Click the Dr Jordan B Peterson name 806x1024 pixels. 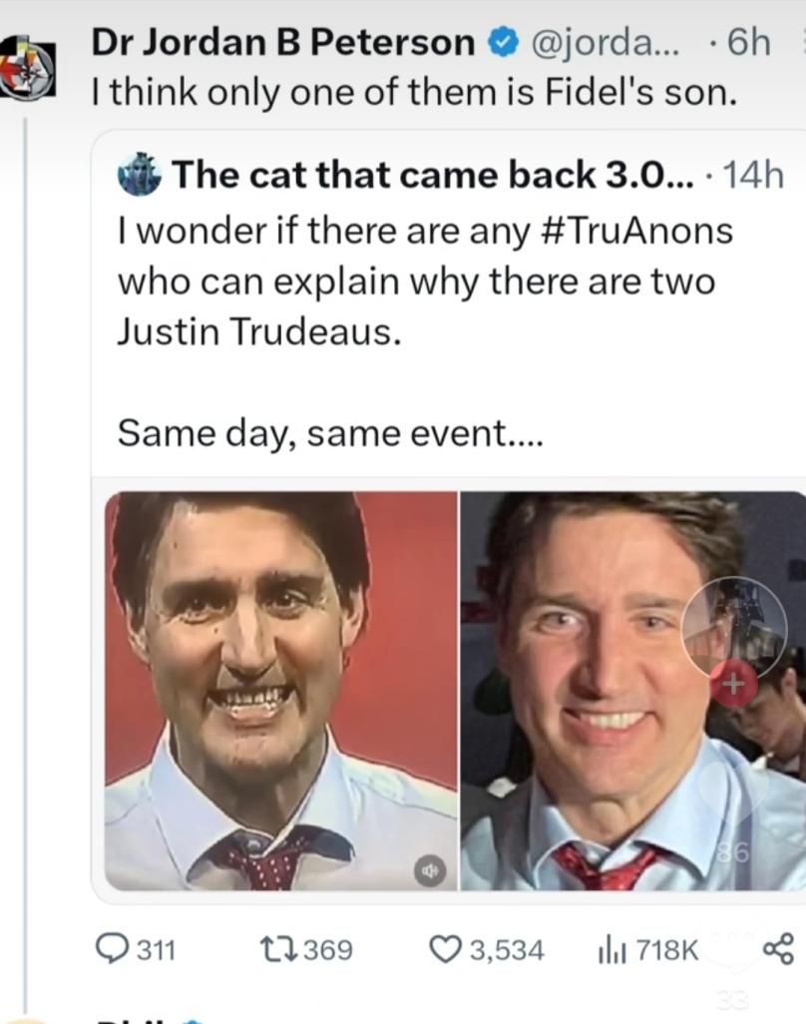tap(283, 43)
